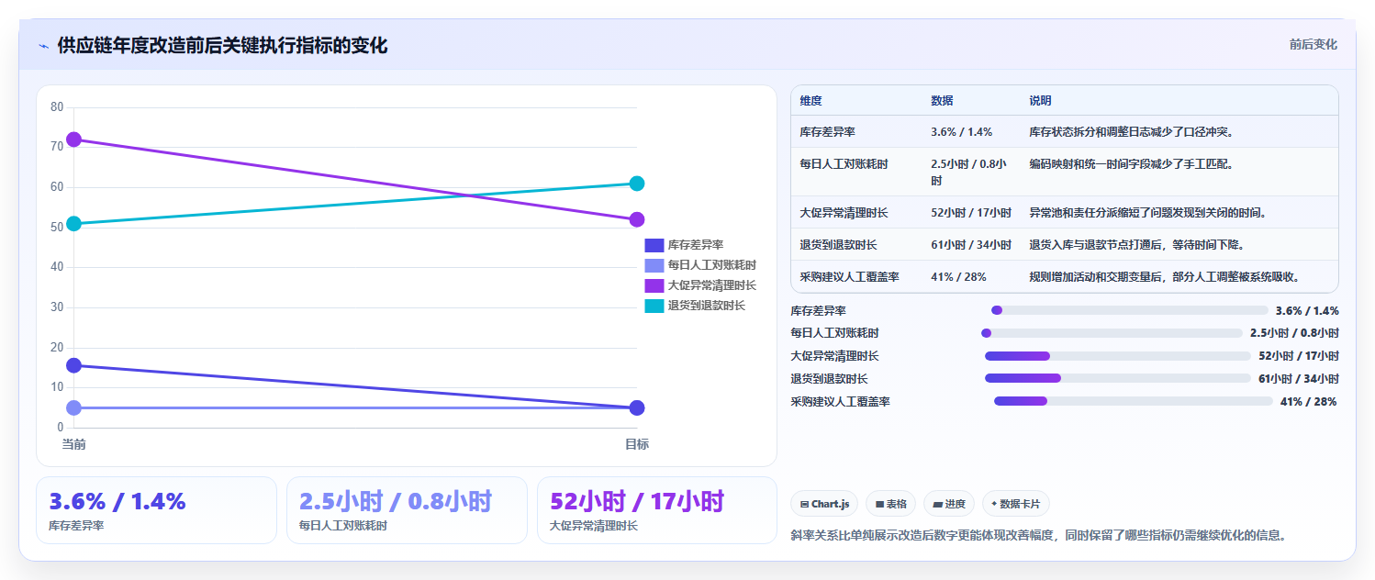Toggle 退货到退款时长 legend swatch in the chart
1375x580 pixels.
[654, 306]
